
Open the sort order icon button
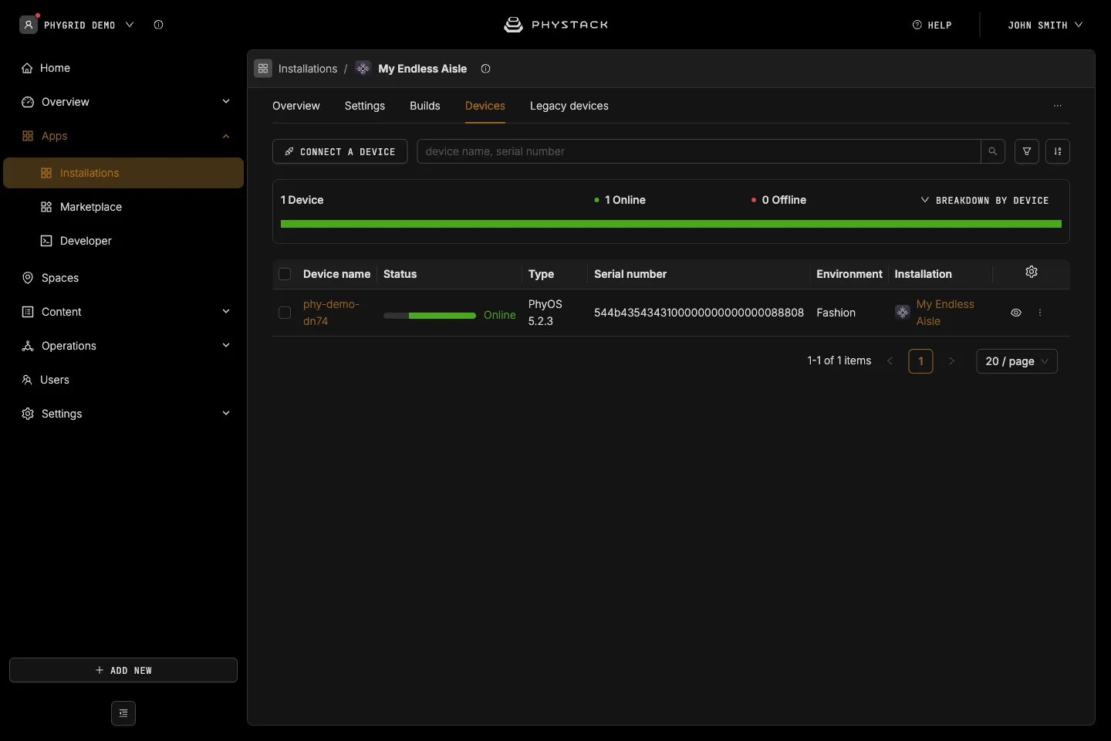pos(1058,151)
